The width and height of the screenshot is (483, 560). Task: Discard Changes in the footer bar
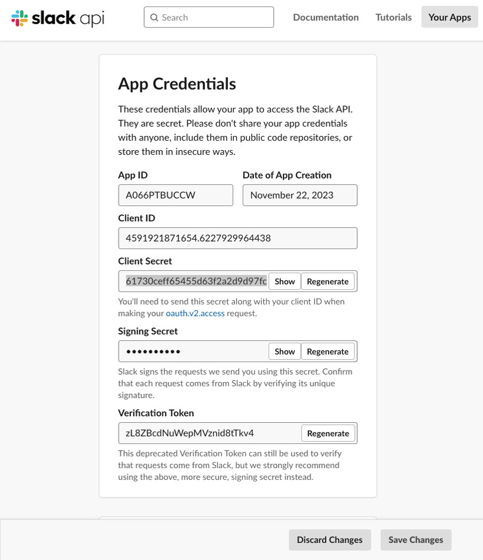click(330, 539)
